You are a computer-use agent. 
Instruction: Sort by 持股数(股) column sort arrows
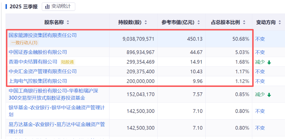pyautogui.click(x=146, y=22)
